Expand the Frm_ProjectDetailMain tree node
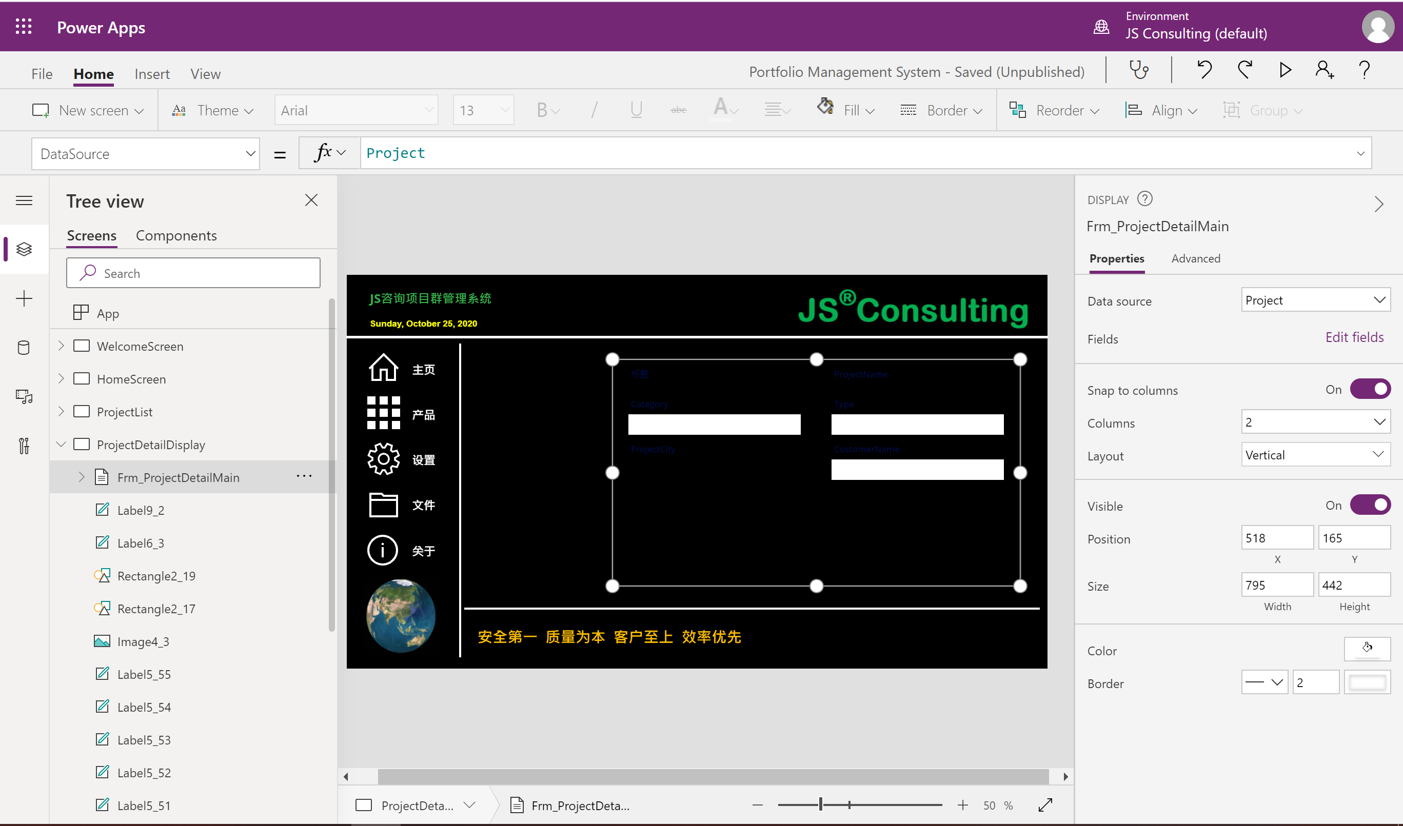 [81, 477]
